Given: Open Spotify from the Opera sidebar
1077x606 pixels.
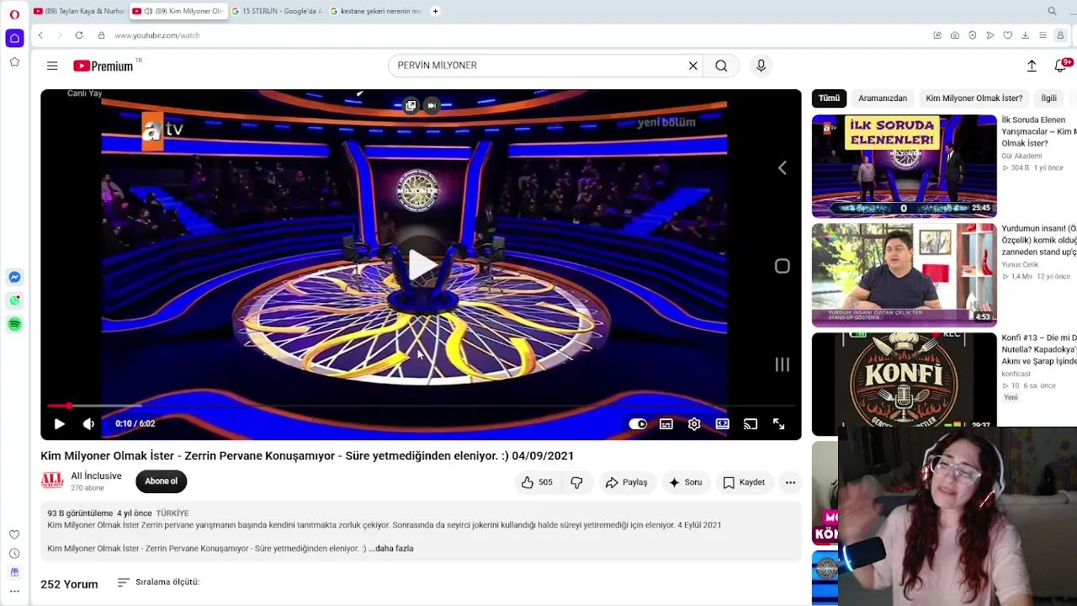Looking at the screenshot, I should click(14, 324).
